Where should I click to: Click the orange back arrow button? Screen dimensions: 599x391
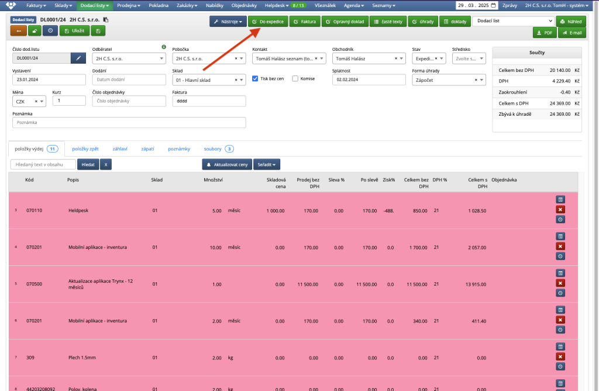pos(18,30)
